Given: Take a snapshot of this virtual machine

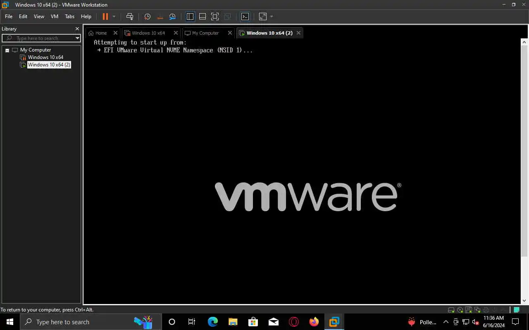Looking at the screenshot, I should point(148,16).
